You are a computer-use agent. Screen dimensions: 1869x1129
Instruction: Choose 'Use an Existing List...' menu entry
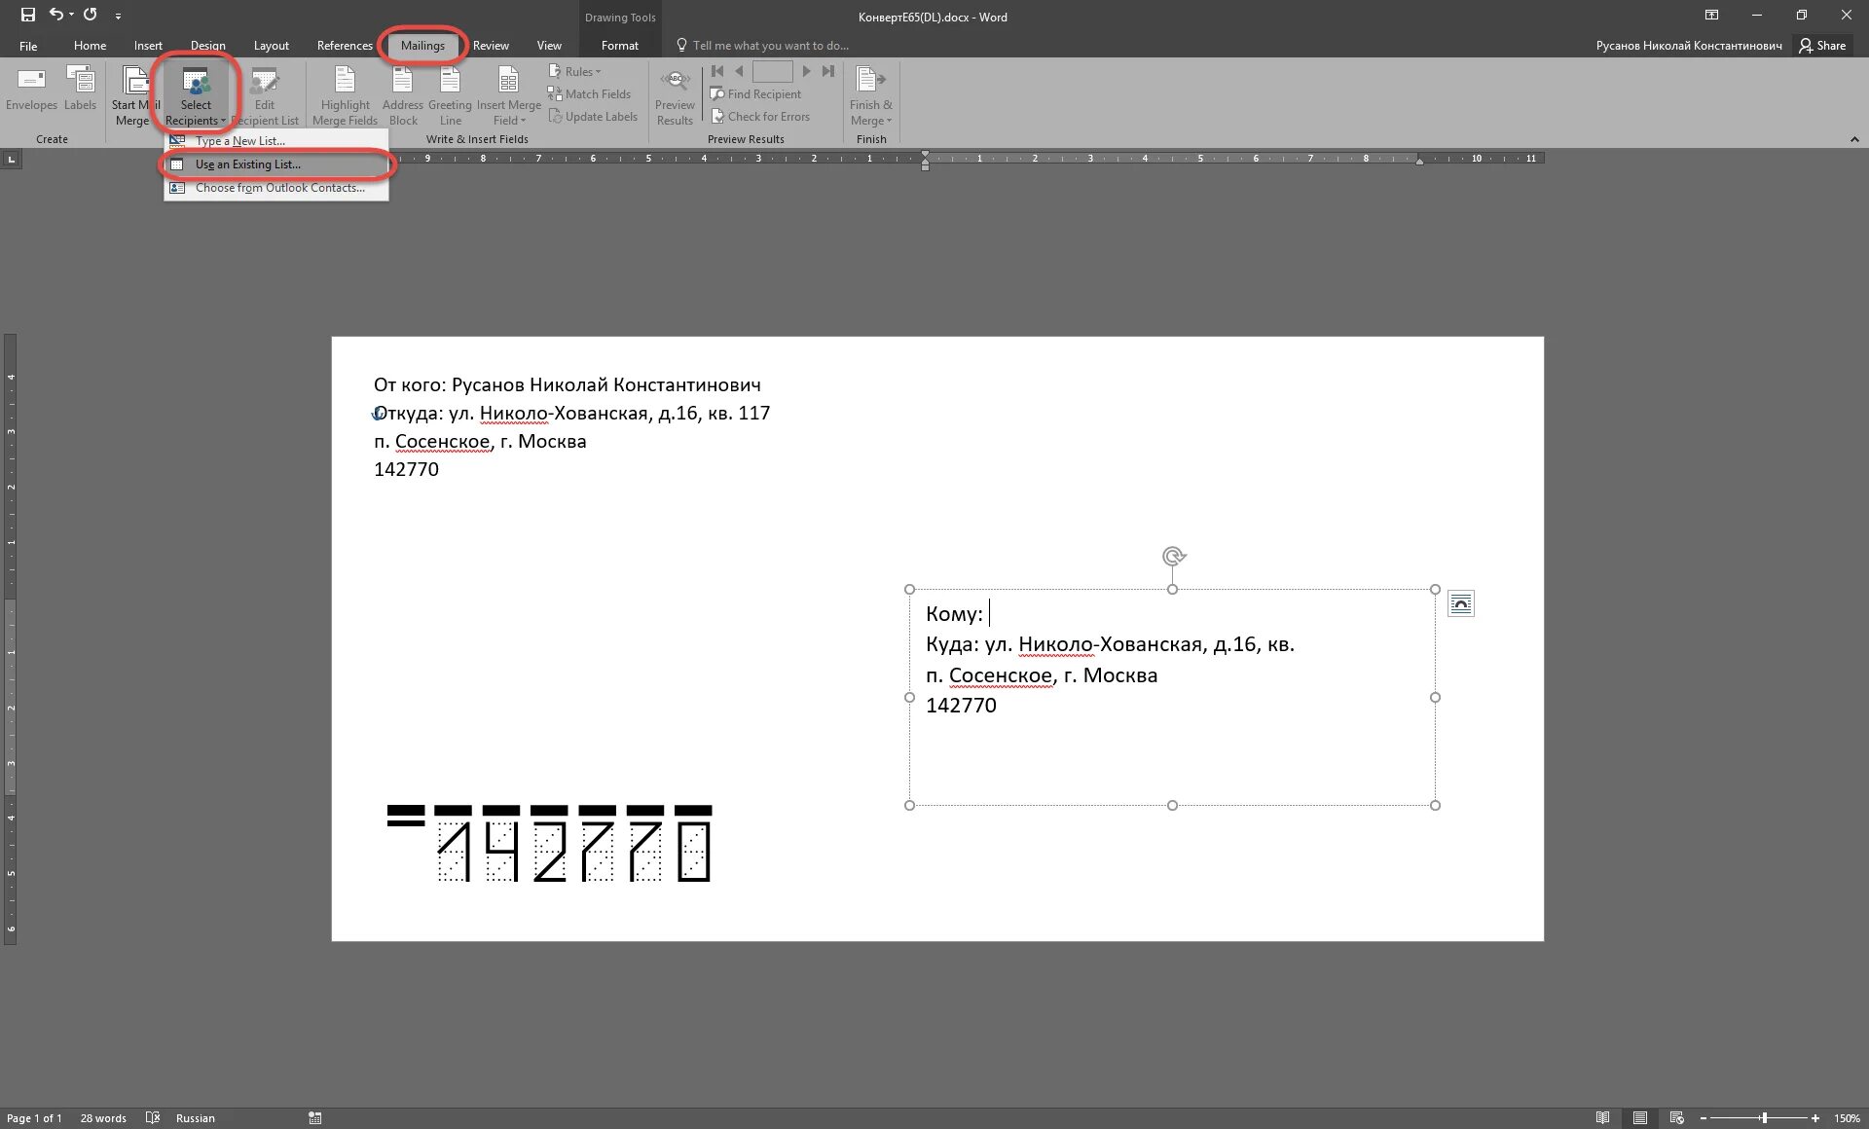[247, 164]
